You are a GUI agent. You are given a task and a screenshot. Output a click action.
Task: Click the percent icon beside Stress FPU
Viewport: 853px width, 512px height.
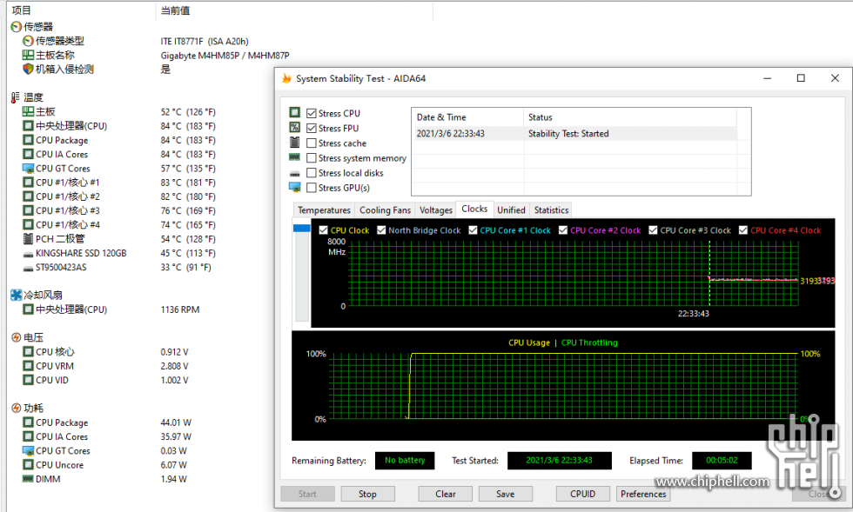click(x=295, y=127)
